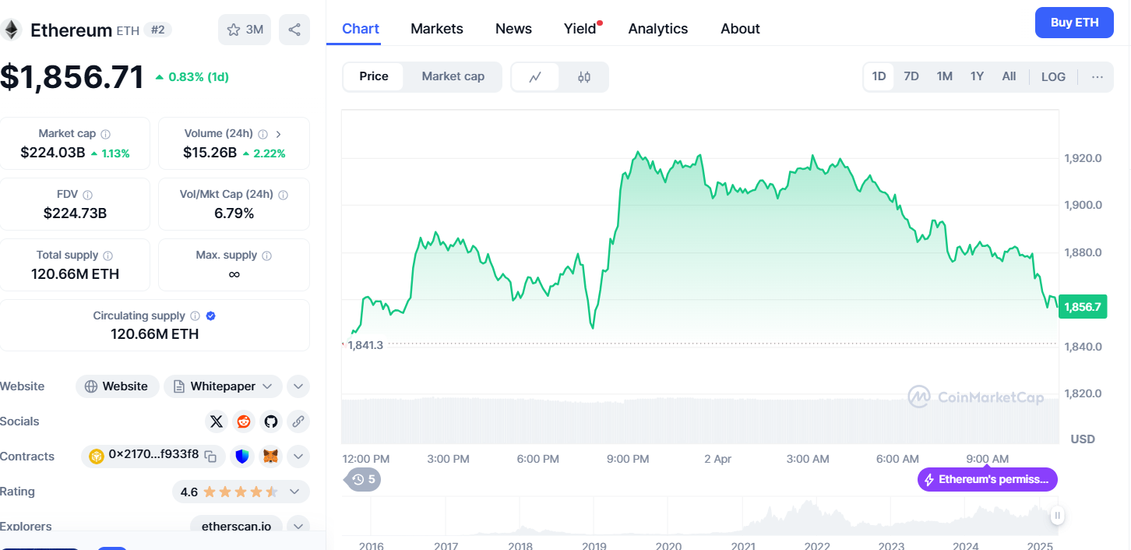The height and width of the screenshot is (550, 1131).
Task: Select the 7D timeframe option
Action: 911,76
